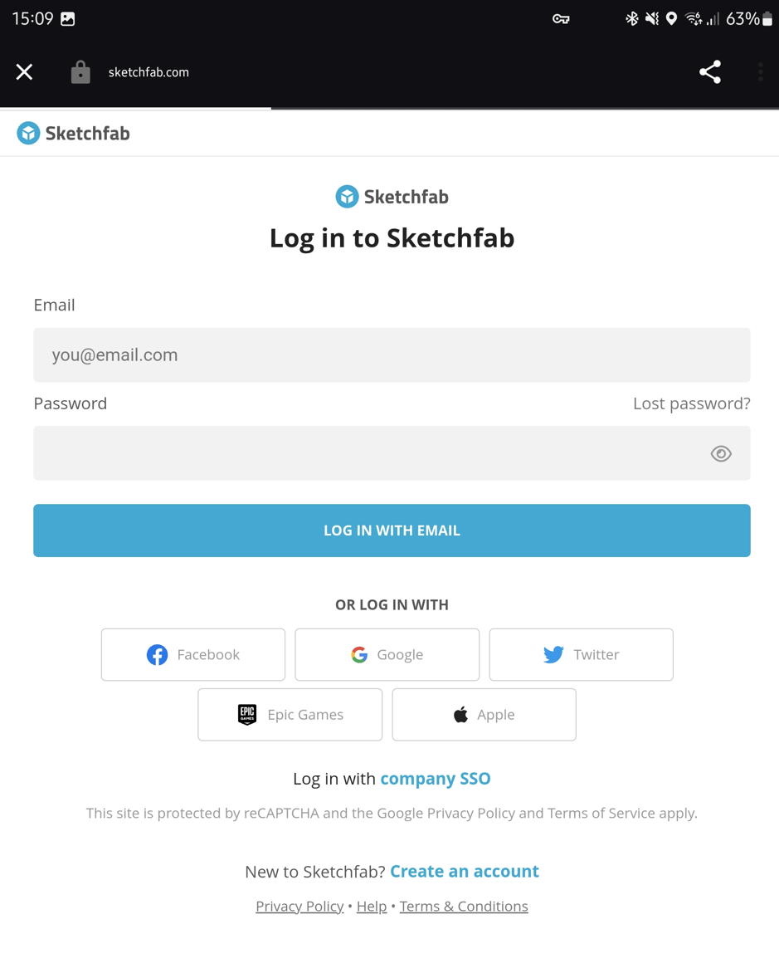Open the browser three-dot overflow menu
The image size is (779, 973).
coord(760,72)
